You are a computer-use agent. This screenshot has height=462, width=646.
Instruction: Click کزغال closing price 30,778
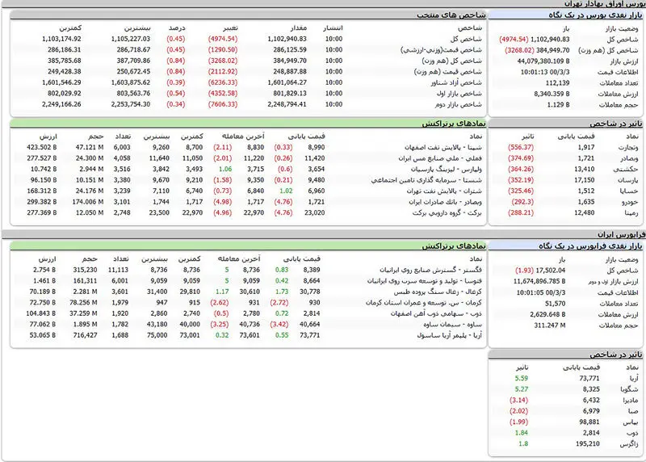tap(310, 292)
